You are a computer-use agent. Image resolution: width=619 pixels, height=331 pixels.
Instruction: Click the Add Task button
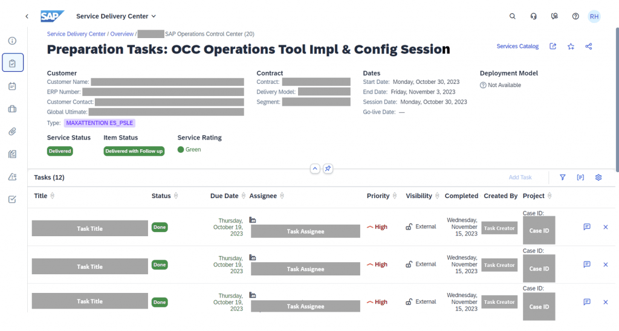(x=520, y=178)
